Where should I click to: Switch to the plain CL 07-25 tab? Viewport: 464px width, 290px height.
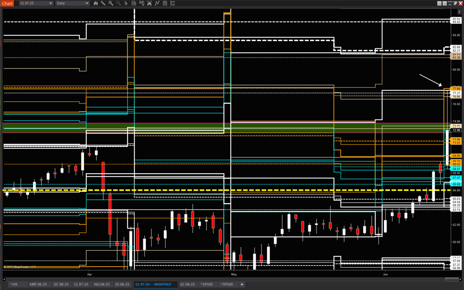click(x=81, y=285)
